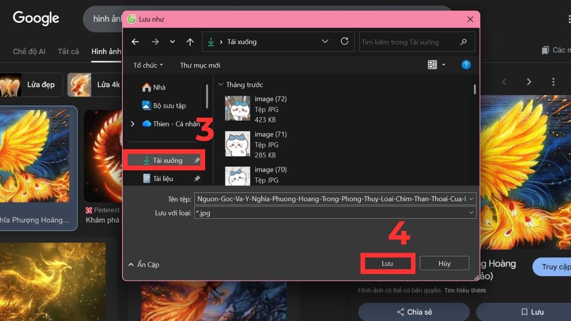The height and width of the screenshot is (321, 571).
Task: Open the Tổ chức menu
Action: (148, 65)
